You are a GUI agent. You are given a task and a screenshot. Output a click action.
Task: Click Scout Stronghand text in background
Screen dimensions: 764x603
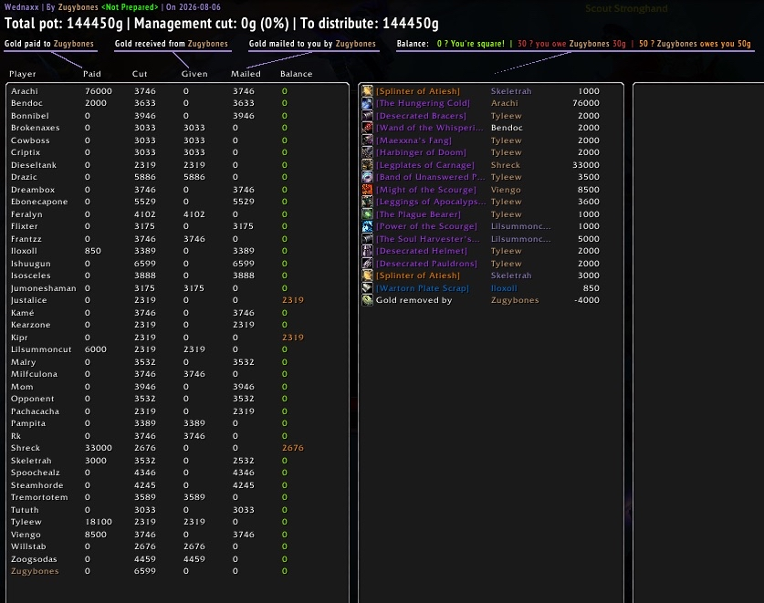pyautogui.click(x=626, y=8)
